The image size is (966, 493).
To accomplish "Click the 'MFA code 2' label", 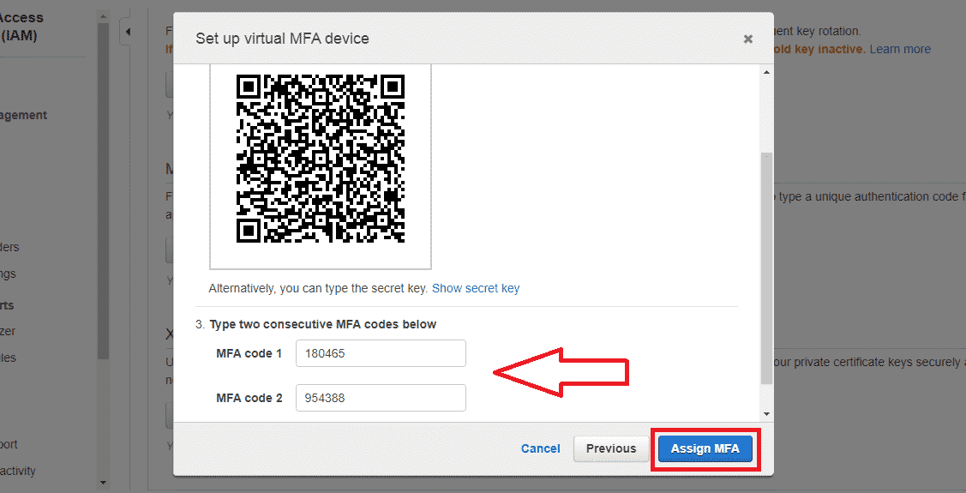I will pos(249,398).
